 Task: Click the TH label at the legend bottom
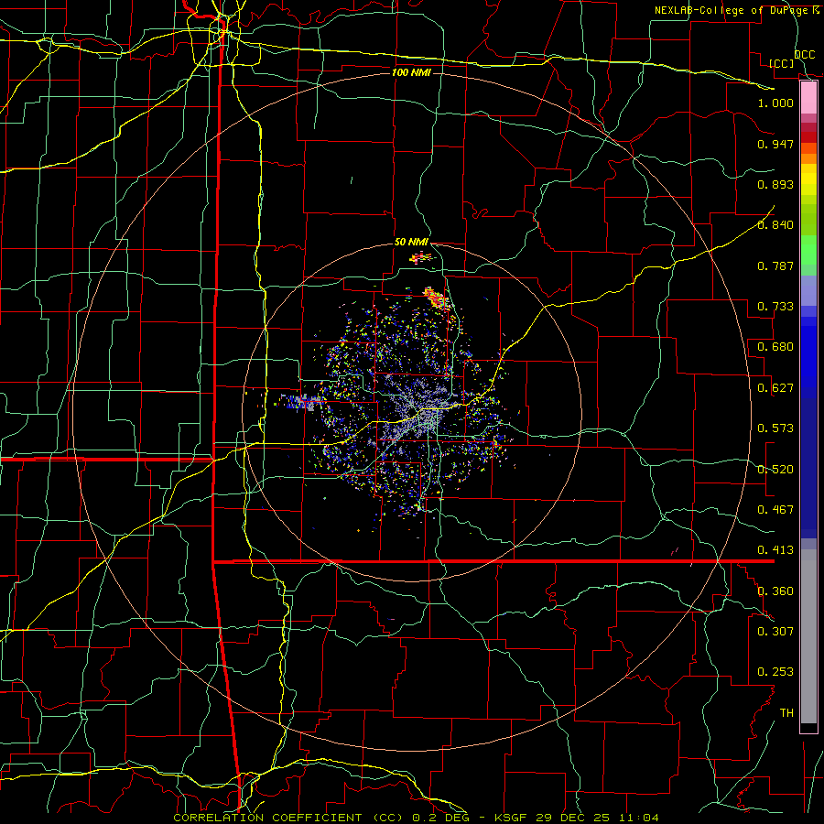click(786, 713)
